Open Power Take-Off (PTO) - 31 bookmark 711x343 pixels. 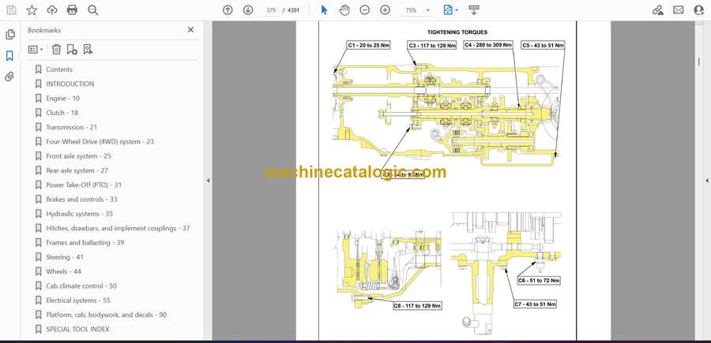pyautogui.click(x=84, y=185)
